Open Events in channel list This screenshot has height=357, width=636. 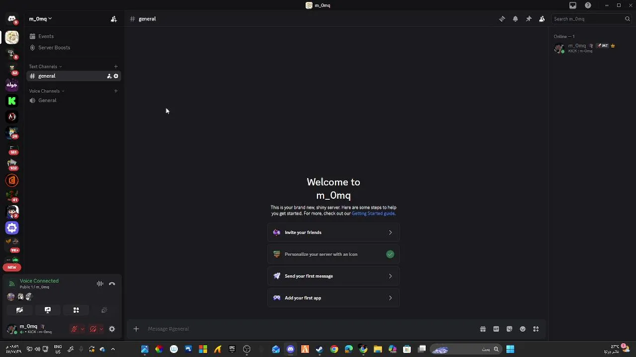[74, 36]
